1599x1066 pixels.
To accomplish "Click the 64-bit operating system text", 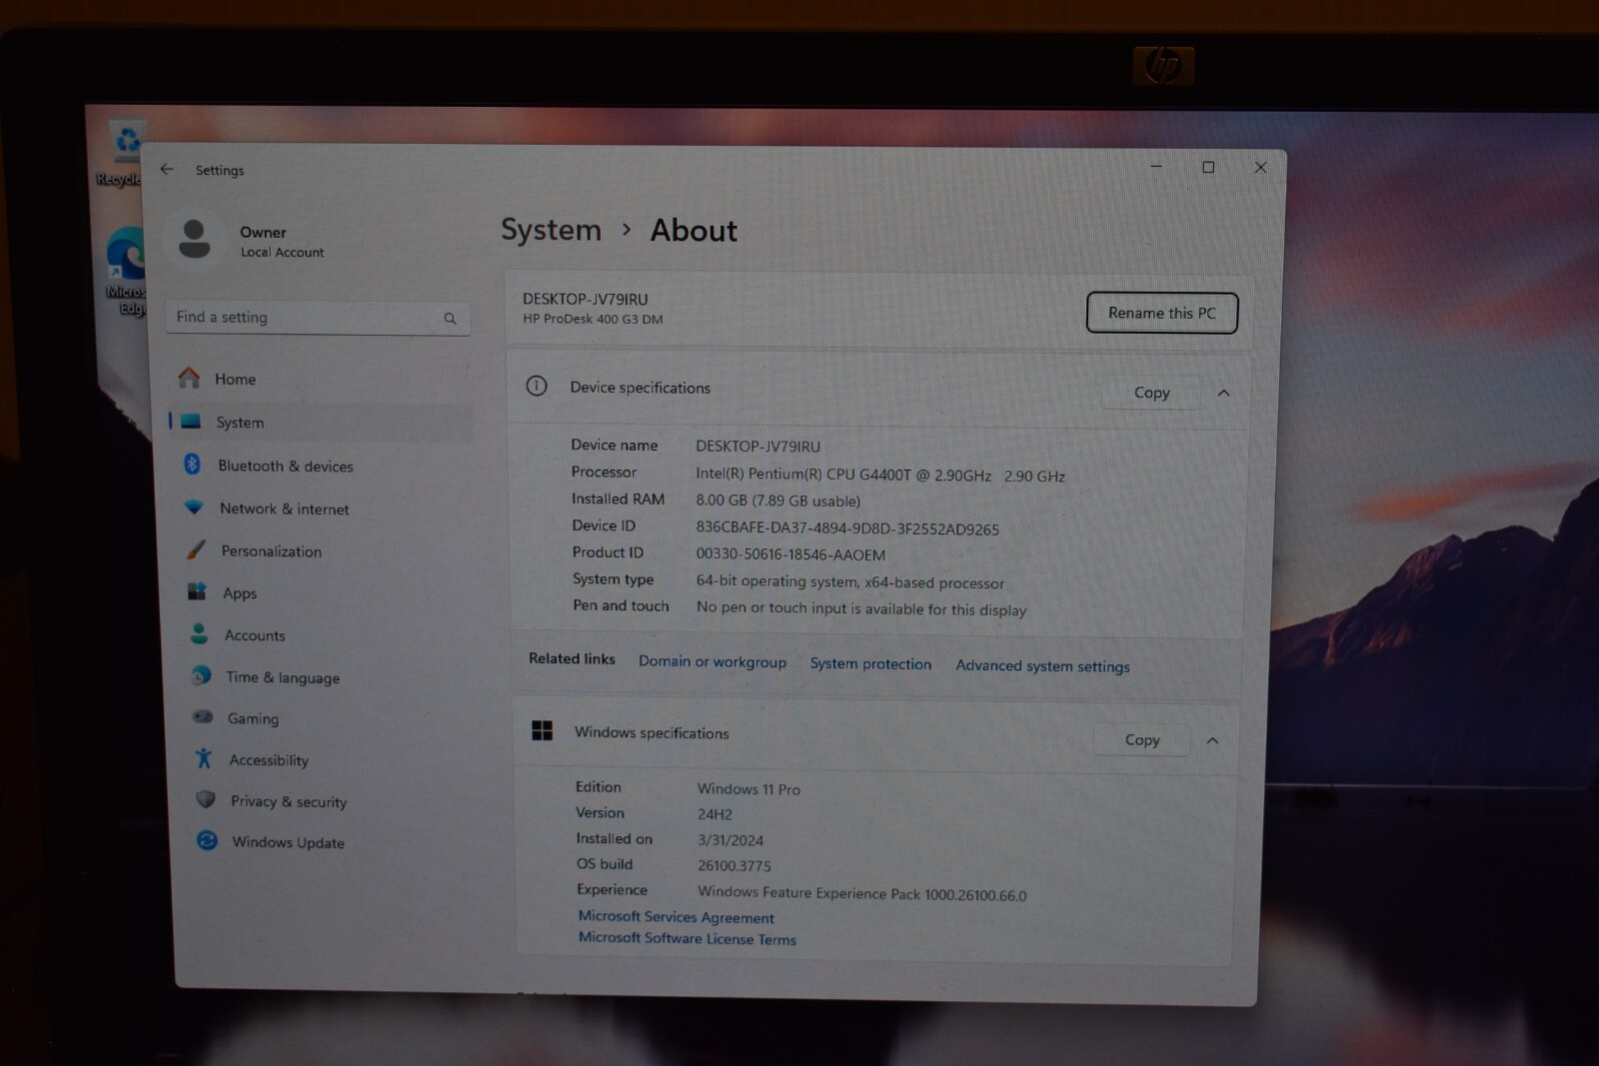I will (849, 581).
